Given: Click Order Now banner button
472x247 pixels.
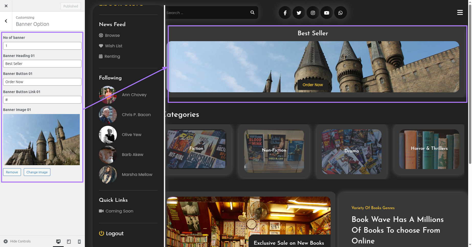Looking at the screenshot, I should (x=313, y=85).
